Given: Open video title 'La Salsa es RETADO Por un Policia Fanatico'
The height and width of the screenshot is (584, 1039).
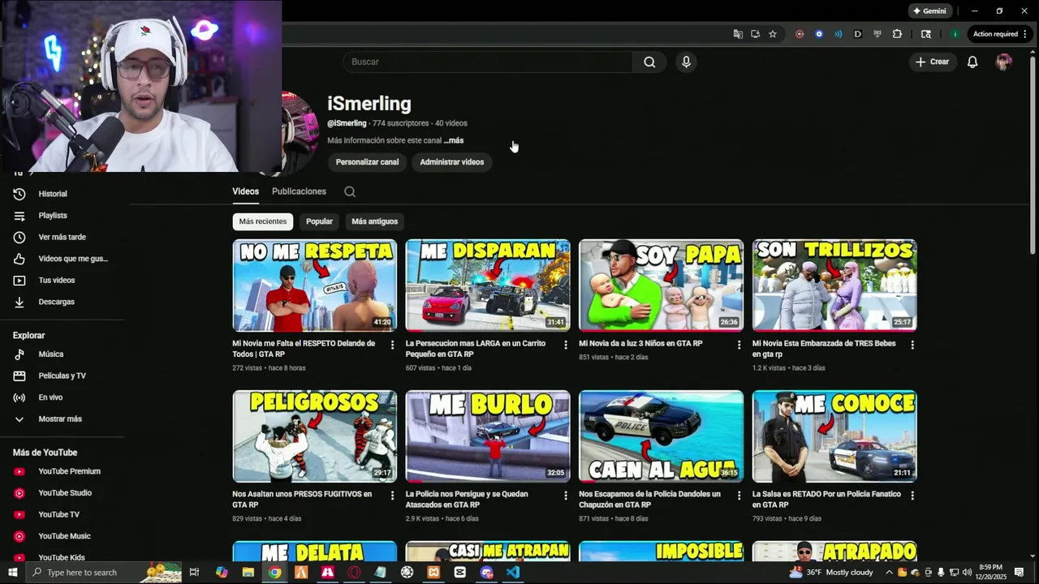Looking at the screenshot, I should (826, 499).
